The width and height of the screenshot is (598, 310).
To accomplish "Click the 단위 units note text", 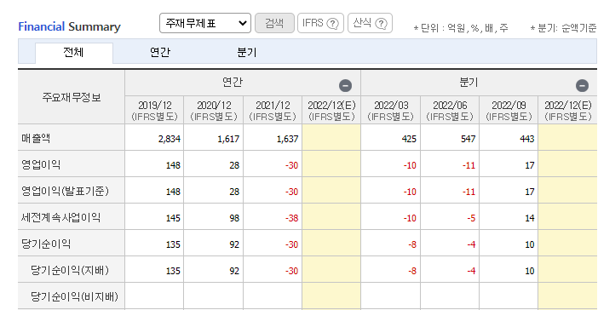I will [x=461, y=28].
